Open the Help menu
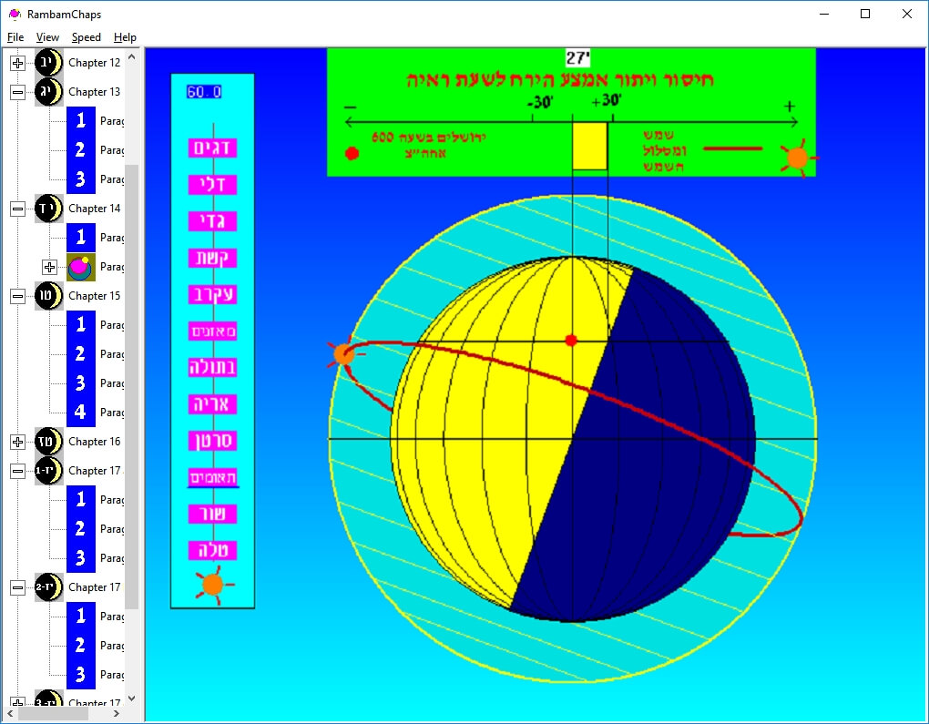Screen dimensions: 929x724 click(x=125, y=37)
